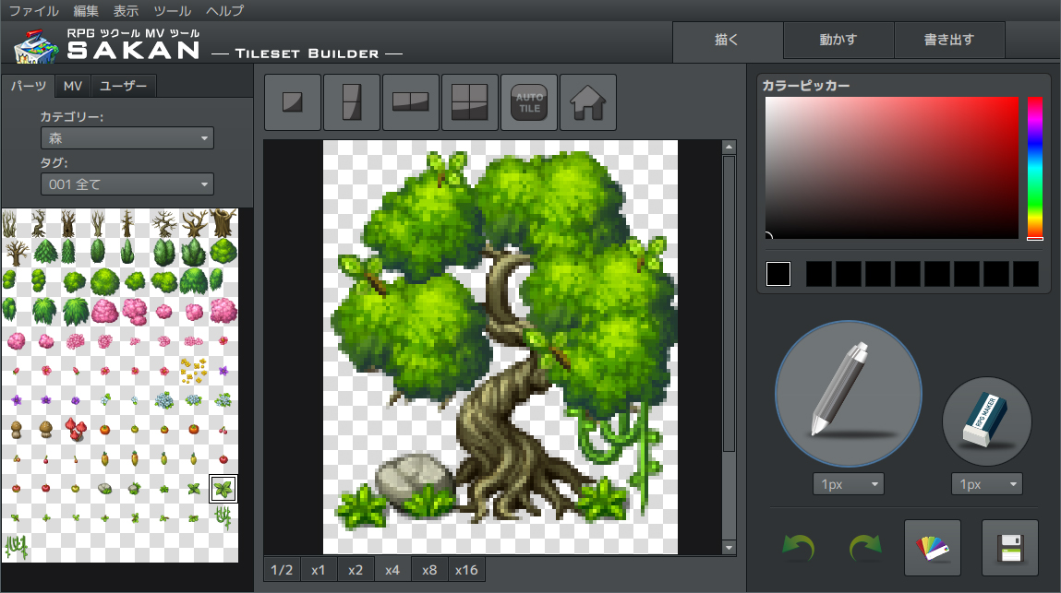Switch to the ユーザー tab
Viewport: 1061px width, 593px height.
[x=123, y=86]
